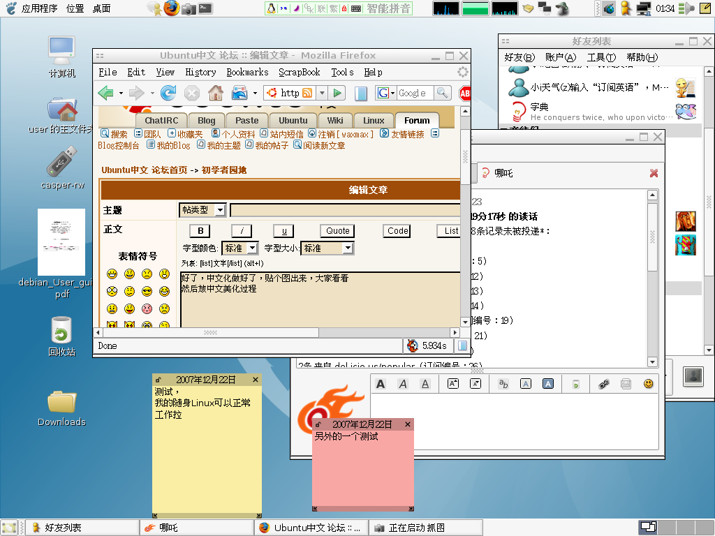Go back in Firefox with green arrow
Screen dimensions: 715x536
(106, 93)
